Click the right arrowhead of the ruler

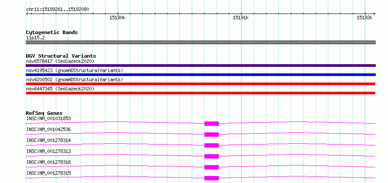374,14
